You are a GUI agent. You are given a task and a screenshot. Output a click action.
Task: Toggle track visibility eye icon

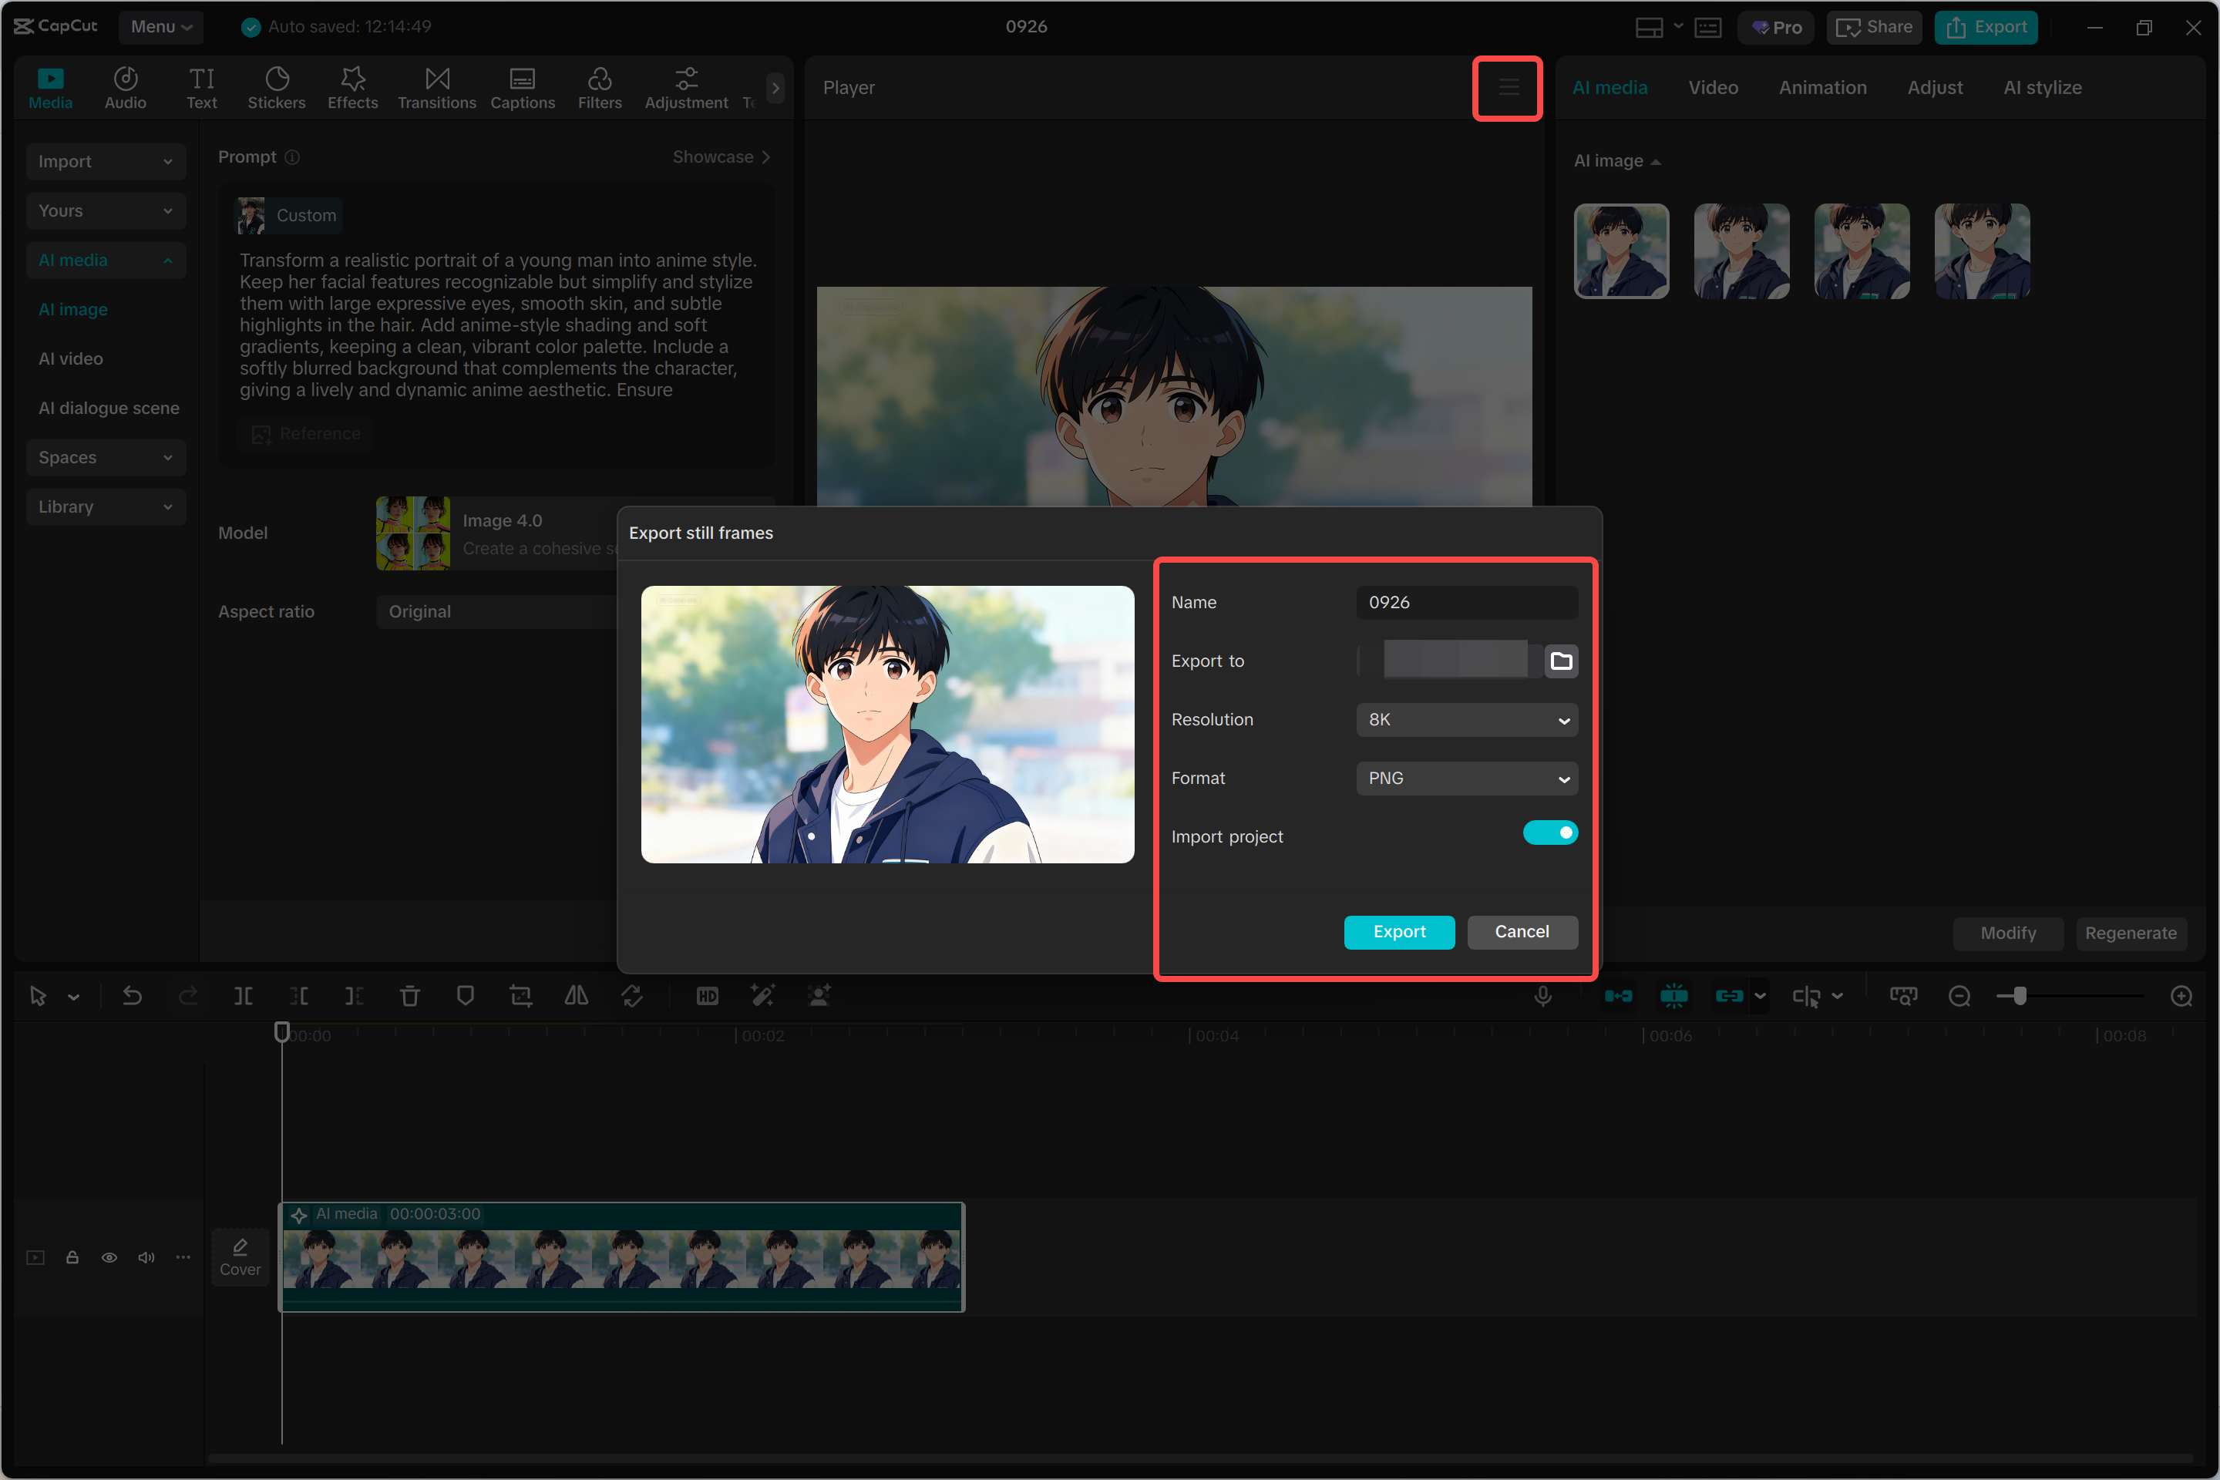click(109, 1257)
